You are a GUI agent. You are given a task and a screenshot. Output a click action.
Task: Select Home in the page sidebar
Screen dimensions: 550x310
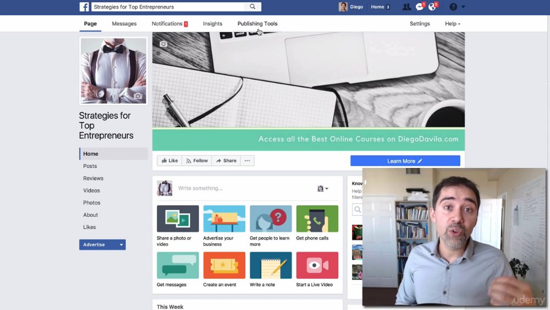pyautogui.click(x=114, y=154)
